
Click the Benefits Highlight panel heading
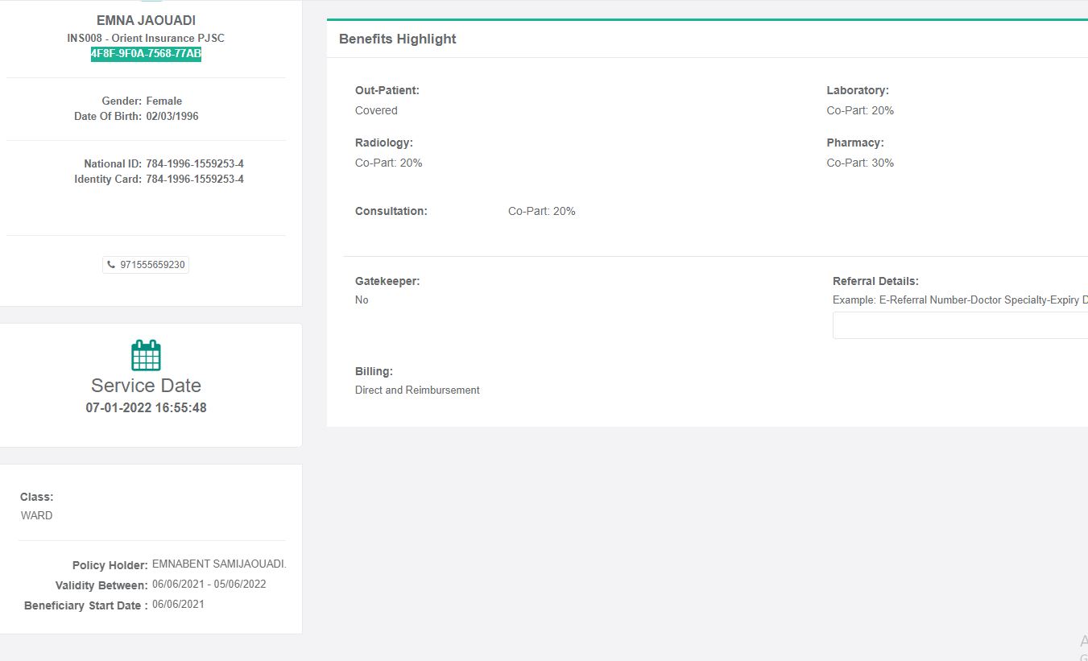point(397,39)
